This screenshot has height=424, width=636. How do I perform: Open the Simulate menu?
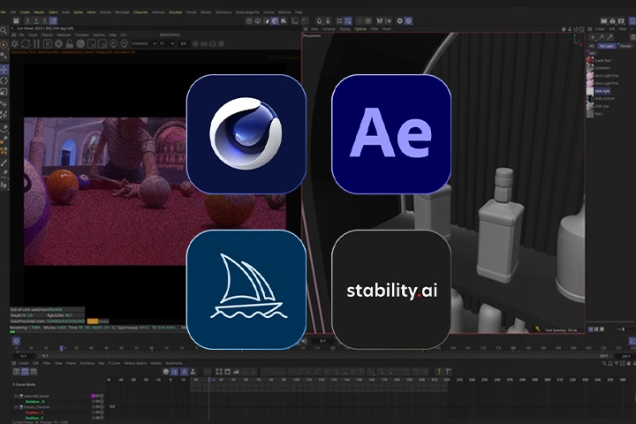tap(175, 12)
